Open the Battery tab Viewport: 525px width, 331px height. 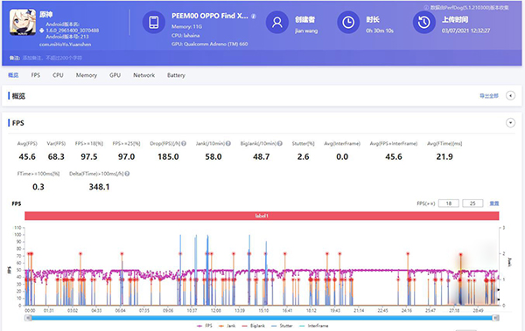[x=176, y=75]
